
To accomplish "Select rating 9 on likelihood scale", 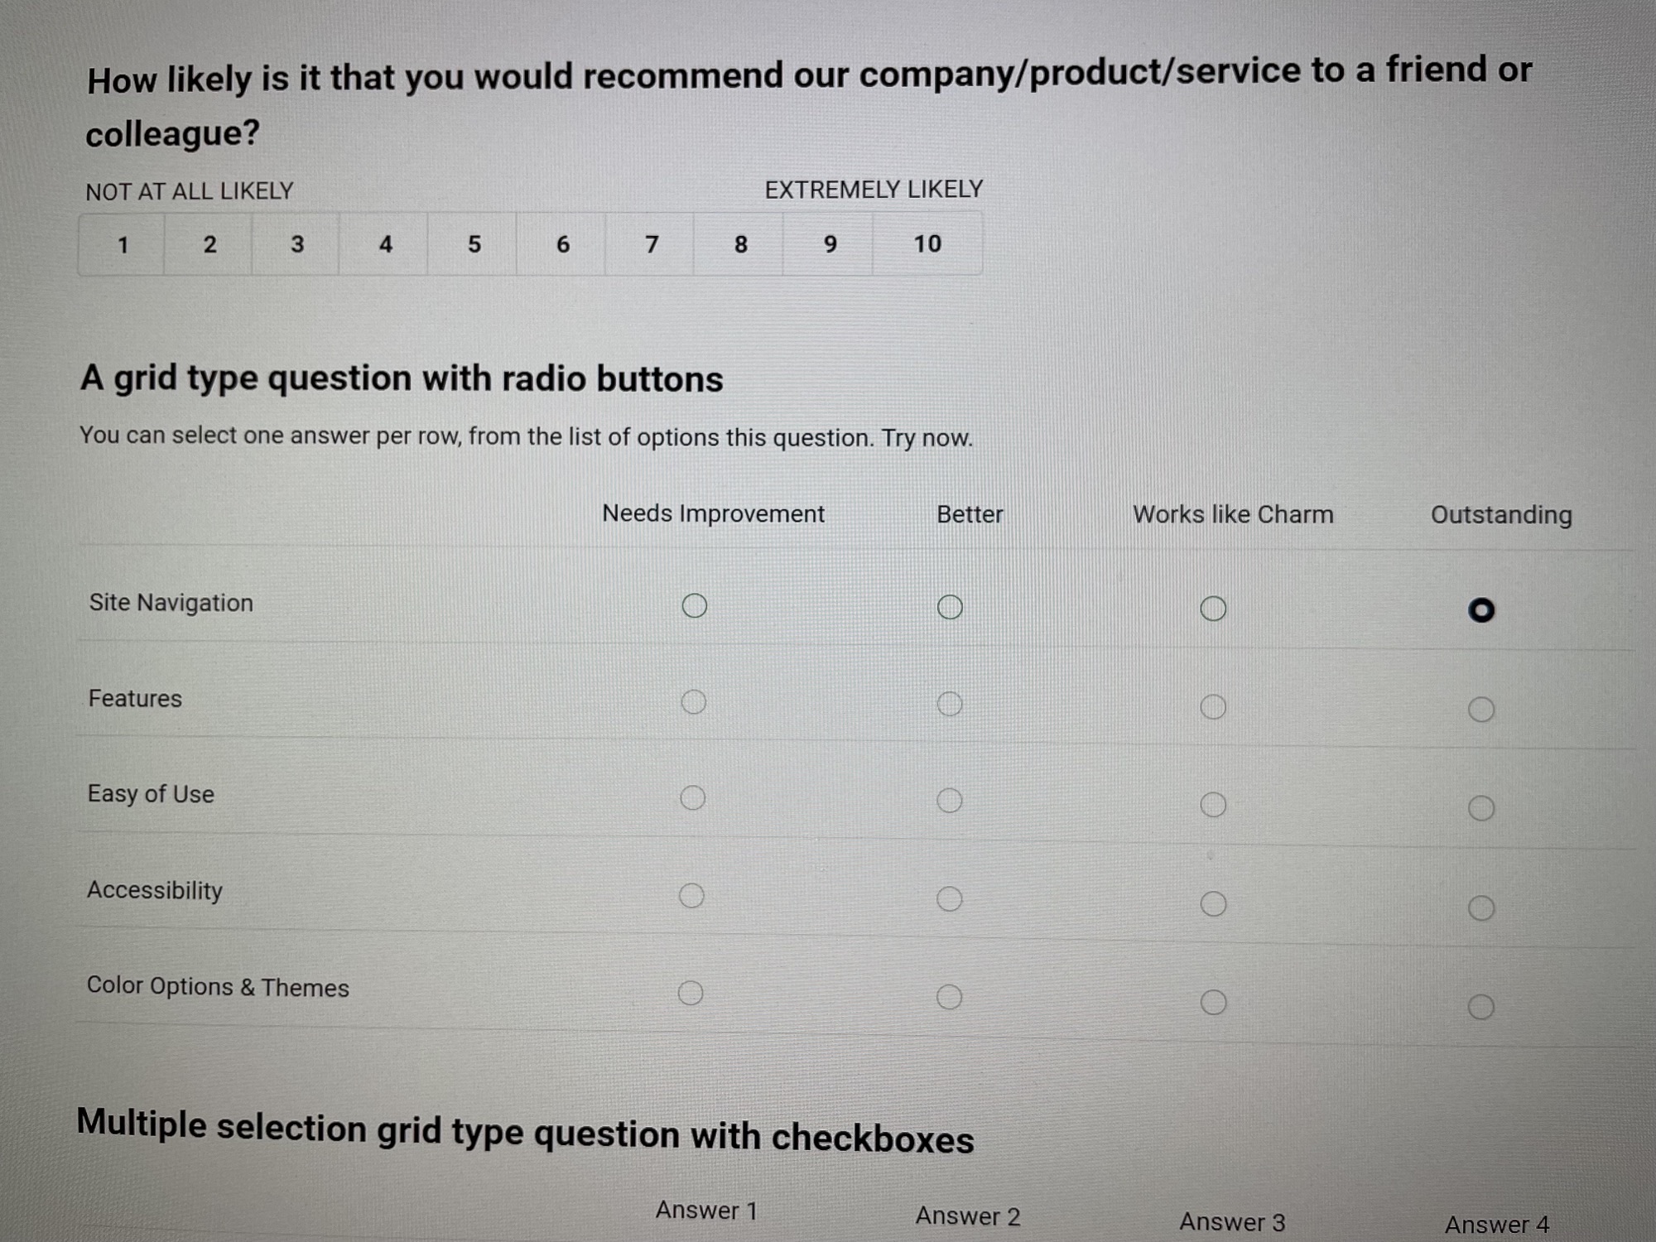I will tap(830, 244).
